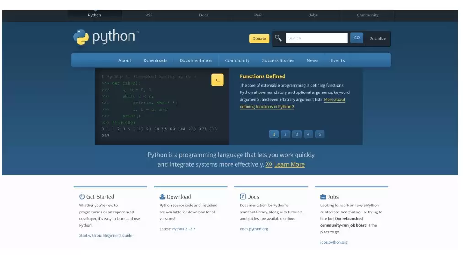
Task: Open Community in main navigation bar
Action: pyautogui.click(x=237, y=60)
